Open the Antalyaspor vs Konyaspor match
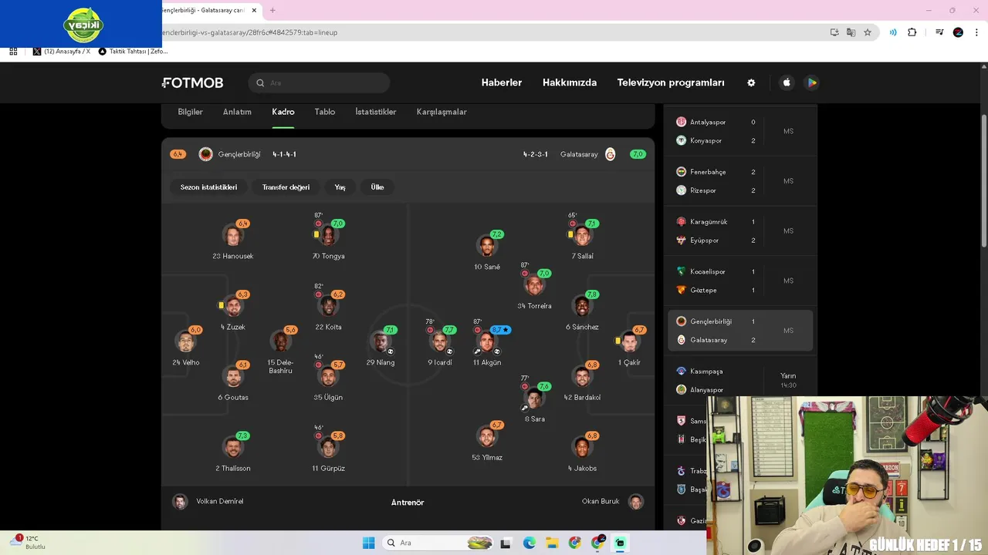Screen dimensions: 988x555 (740, 131)
